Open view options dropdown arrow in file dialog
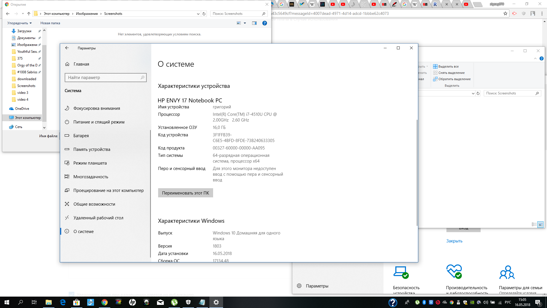The image size is (547, 308). point(245,23)
